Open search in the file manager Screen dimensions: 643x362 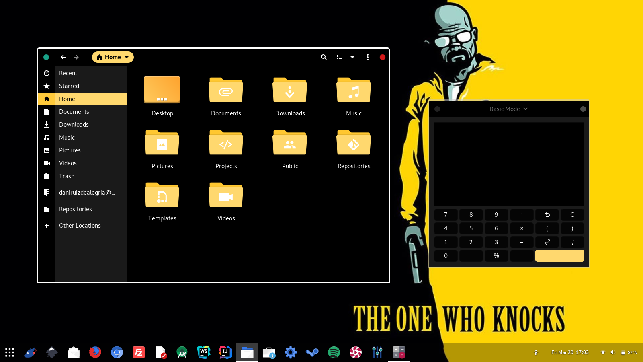click(324, 57)
